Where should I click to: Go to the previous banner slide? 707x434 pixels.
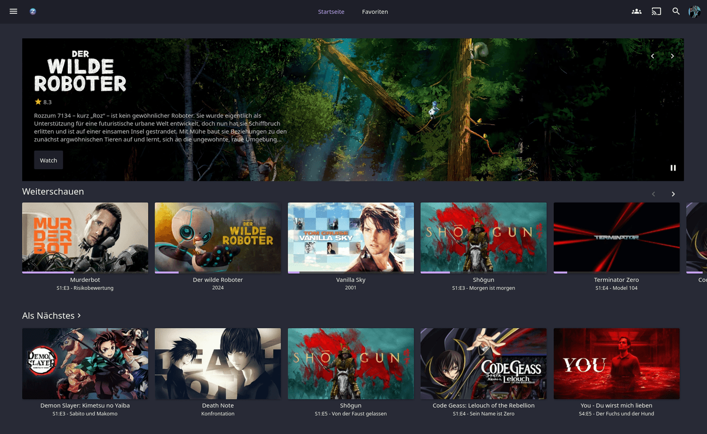click(x=653, y=56)
